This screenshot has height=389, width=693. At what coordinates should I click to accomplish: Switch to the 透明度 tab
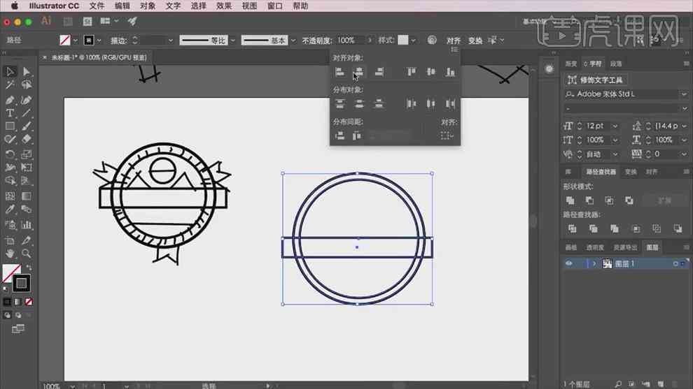(595, 247)
